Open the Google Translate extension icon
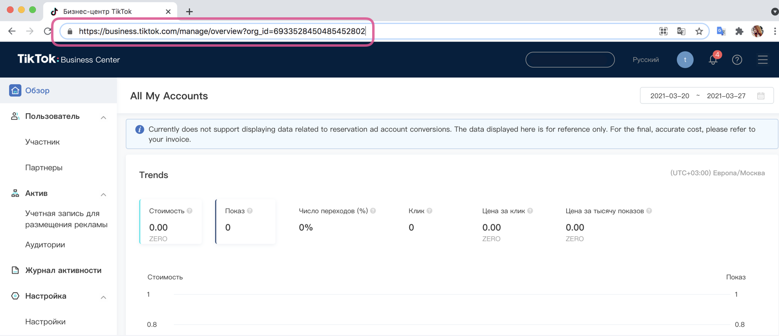The width and height of the screenshot is (779, 336). pyautogui.click(x=721, y=31)
